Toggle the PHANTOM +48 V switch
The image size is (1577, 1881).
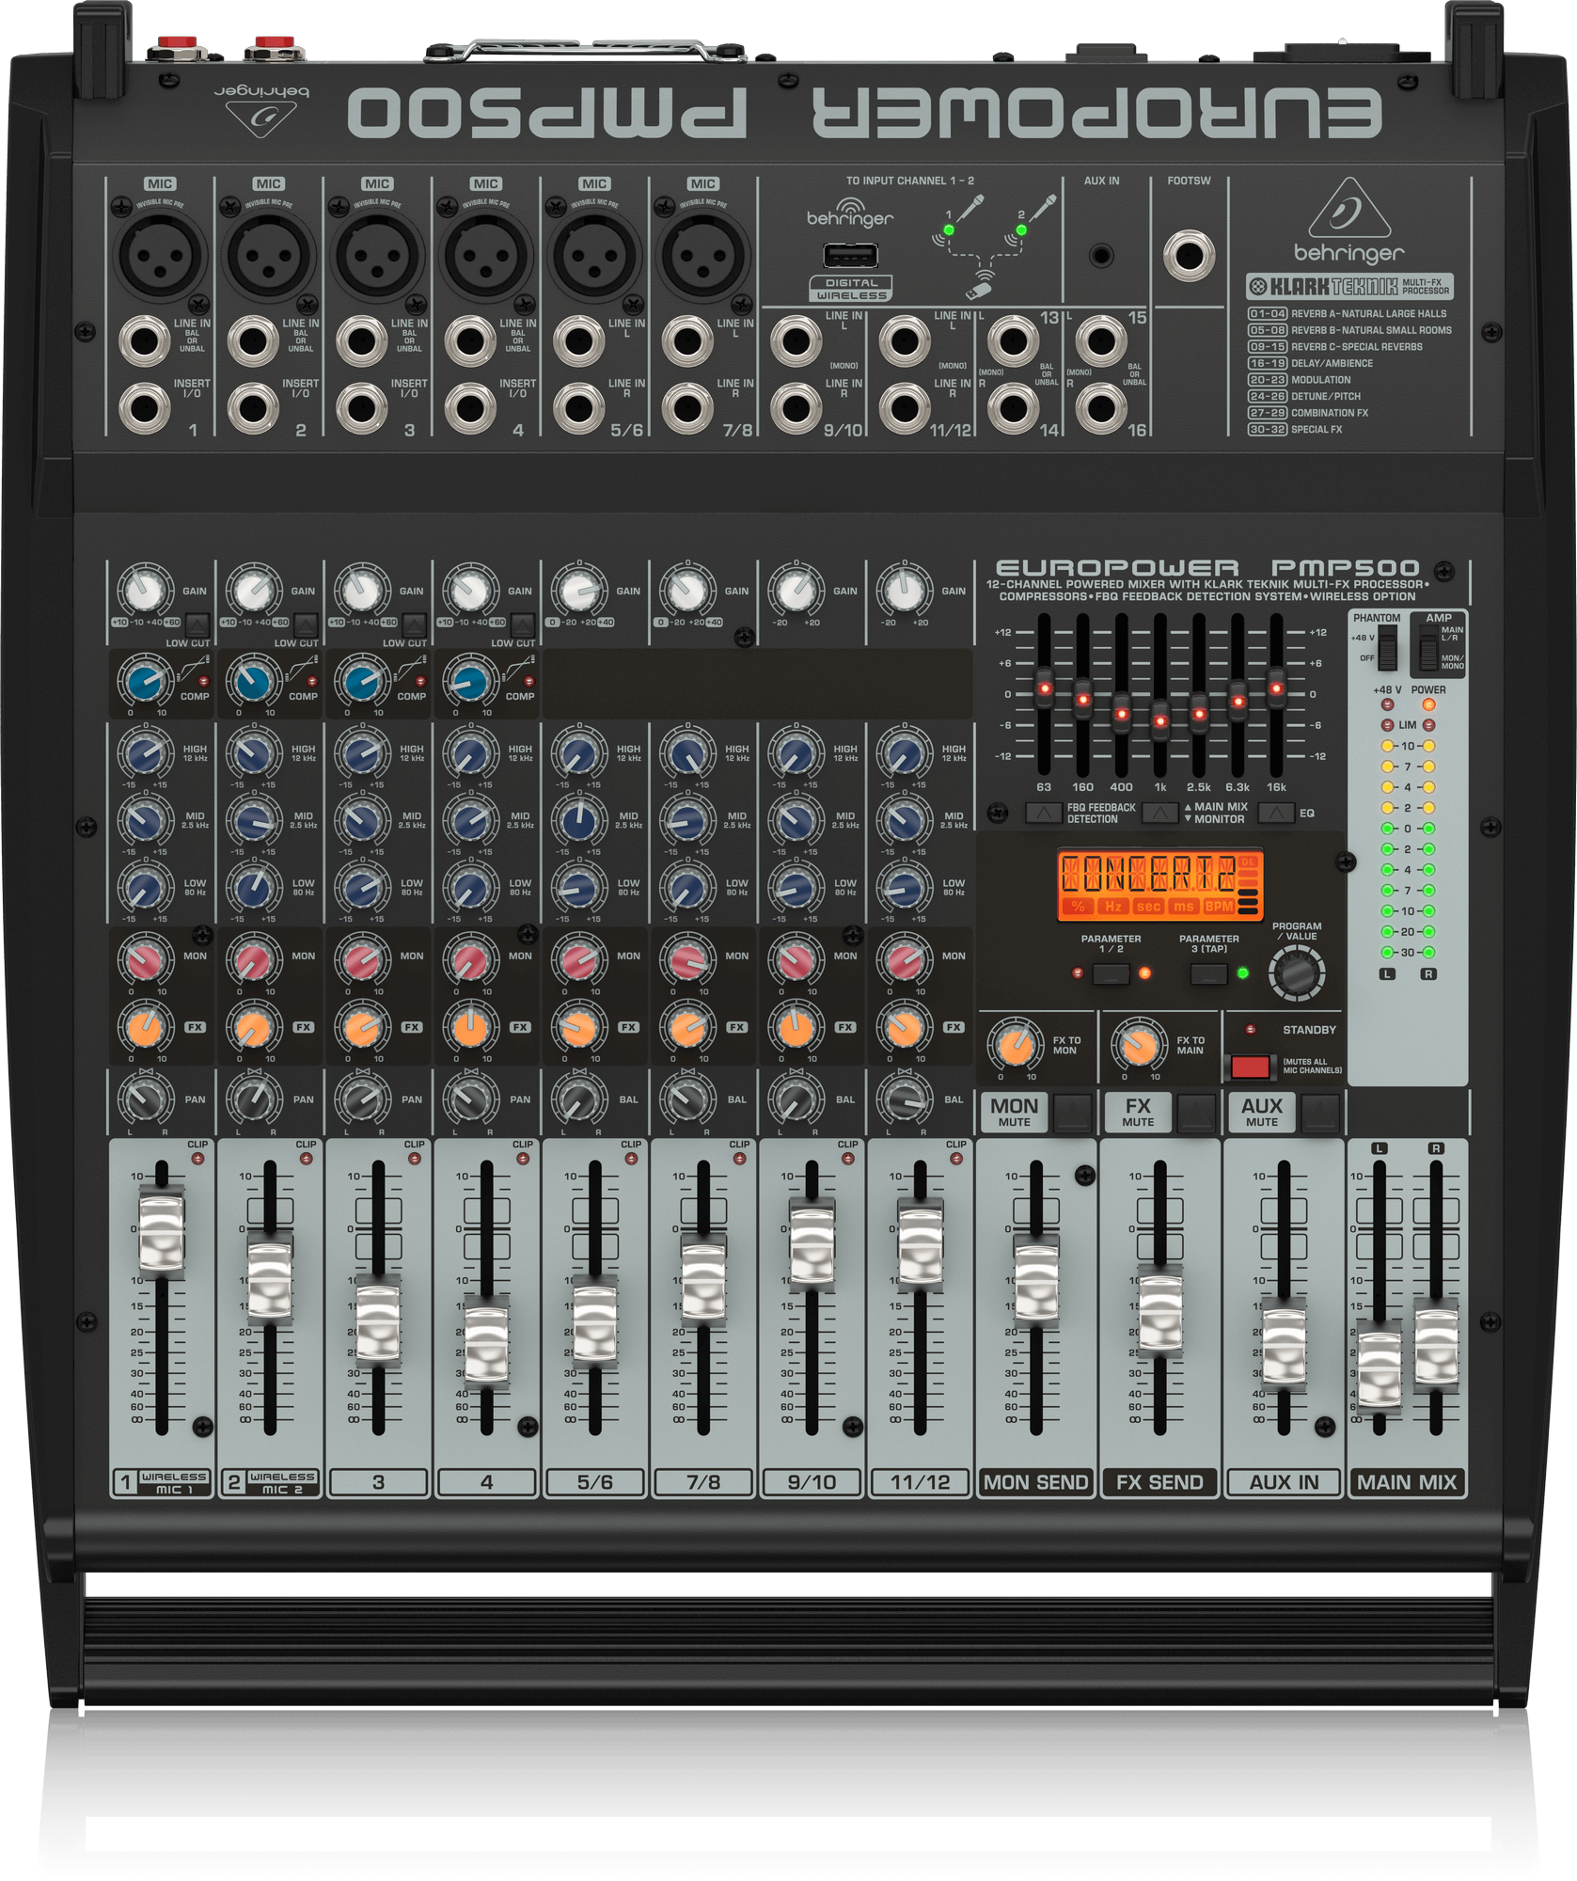pos(1387,648)
